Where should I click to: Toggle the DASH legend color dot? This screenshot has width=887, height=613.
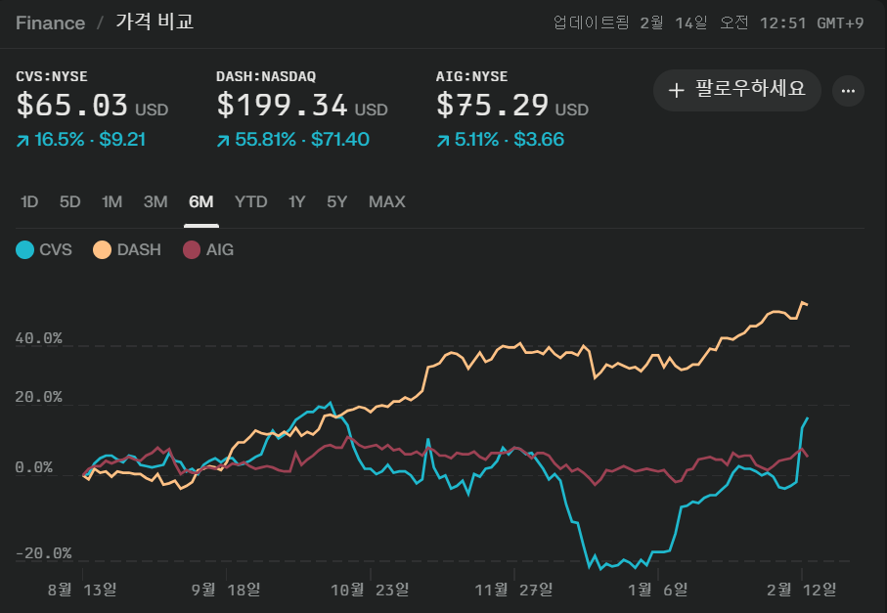click(x=102, y=249)
